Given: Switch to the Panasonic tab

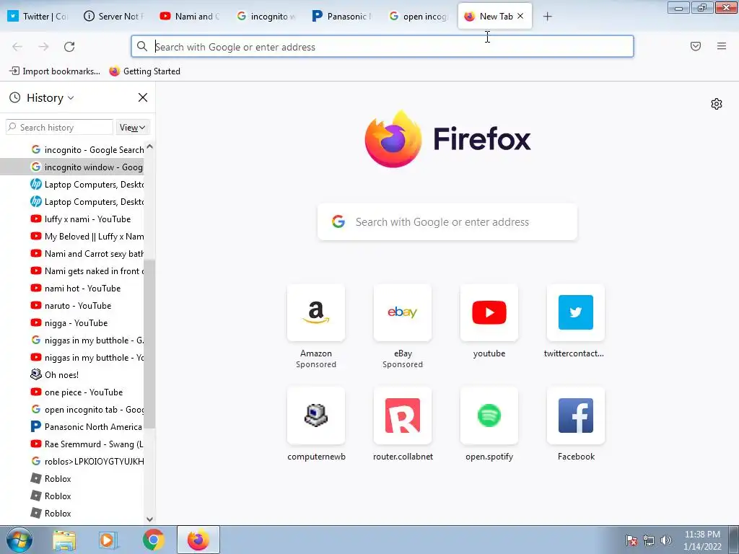Looking at the screenshot, I should (x=343, y=16).
